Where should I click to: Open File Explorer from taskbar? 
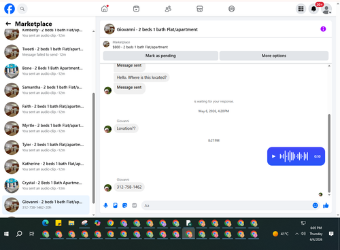click(71, 224)
